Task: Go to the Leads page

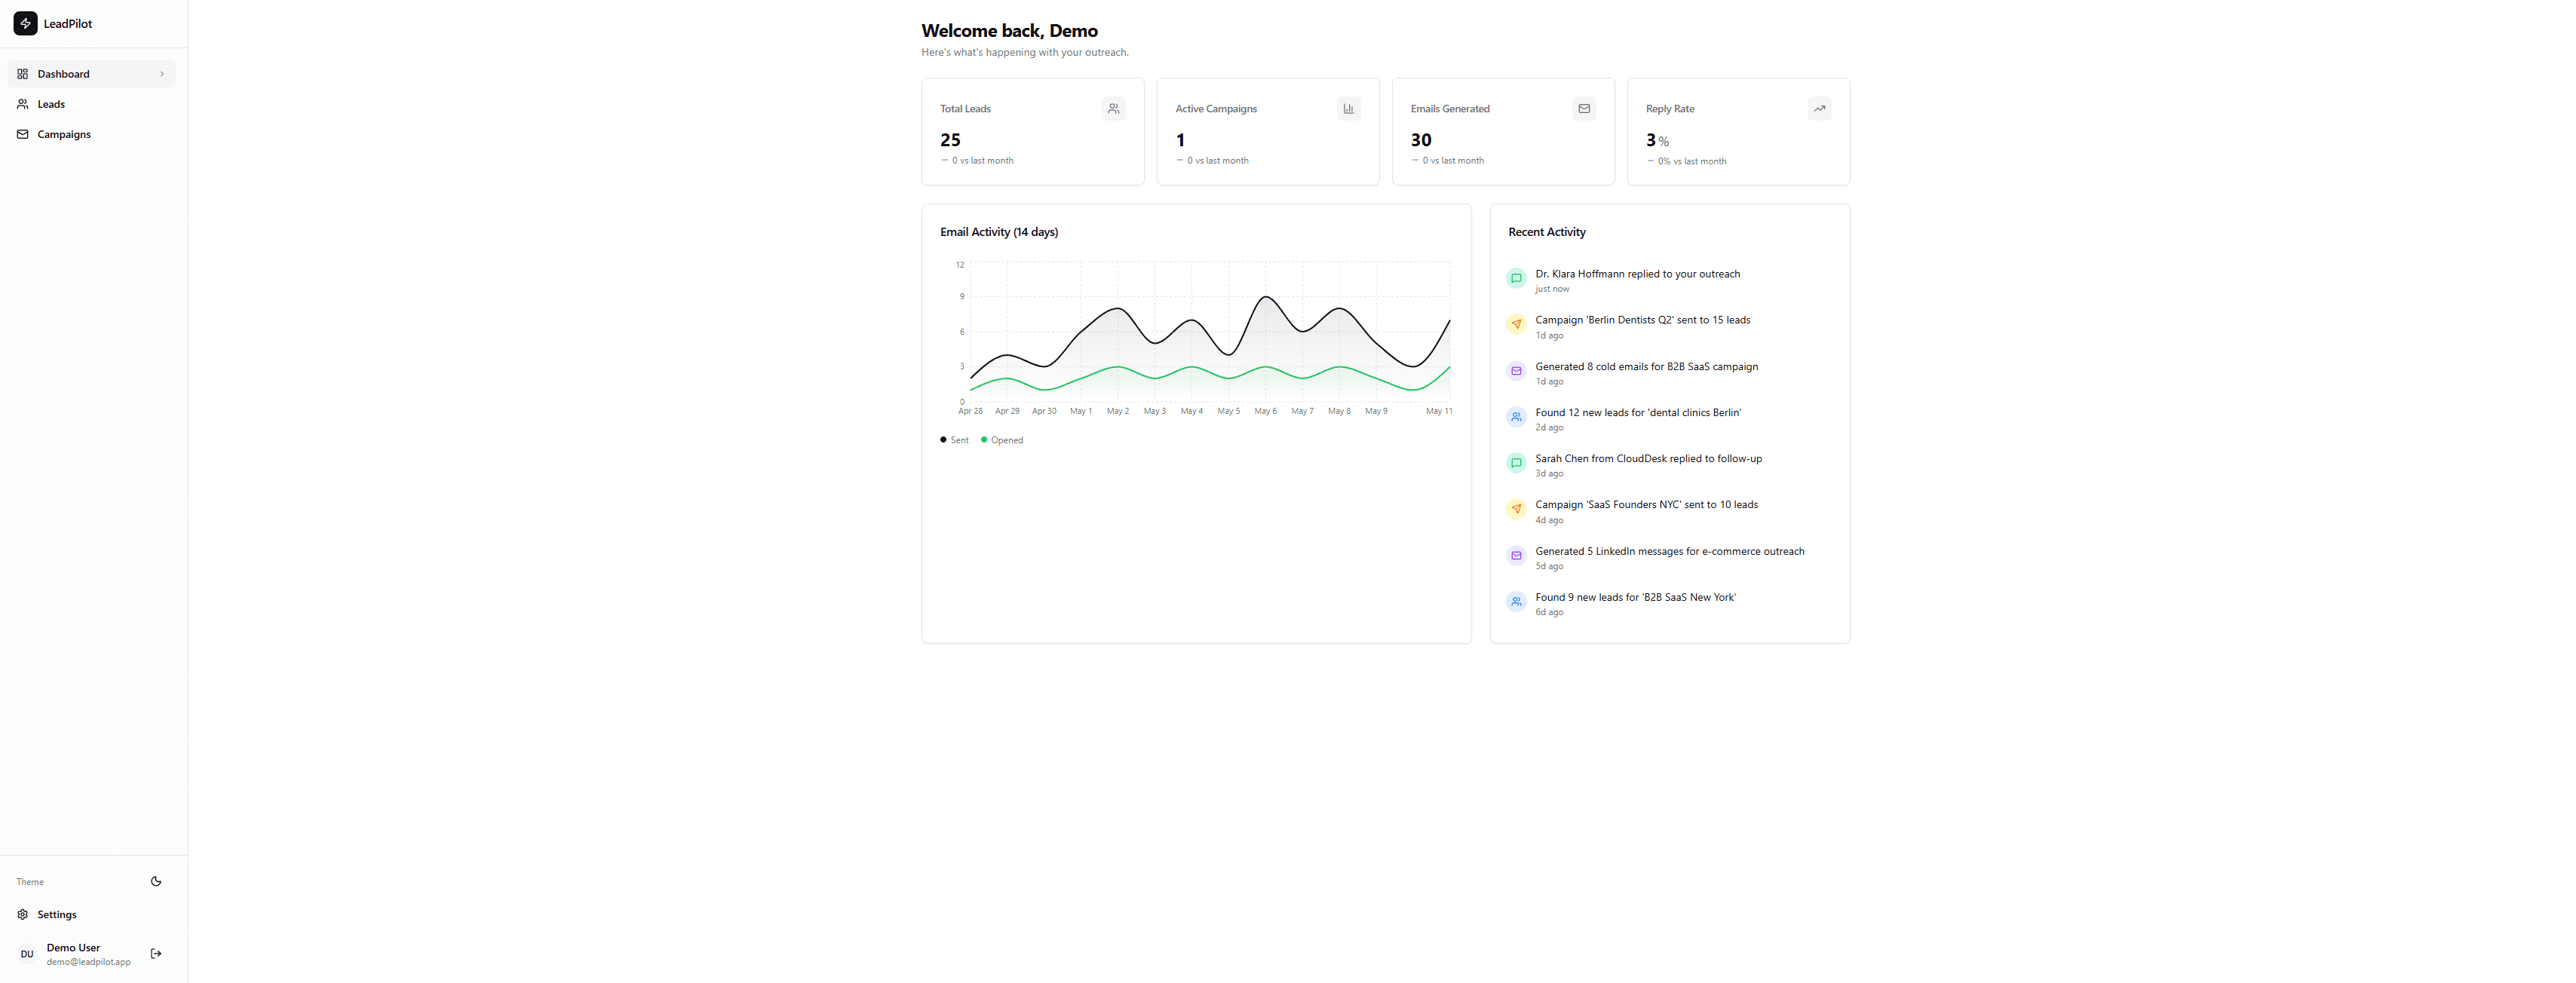Action: pyautogui.click(x=92, y=104)
